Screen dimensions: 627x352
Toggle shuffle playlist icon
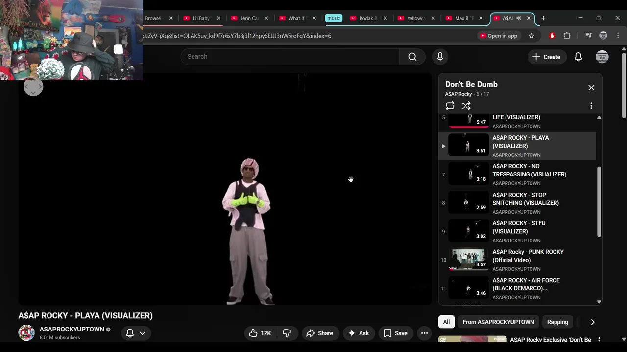[466, 106]
